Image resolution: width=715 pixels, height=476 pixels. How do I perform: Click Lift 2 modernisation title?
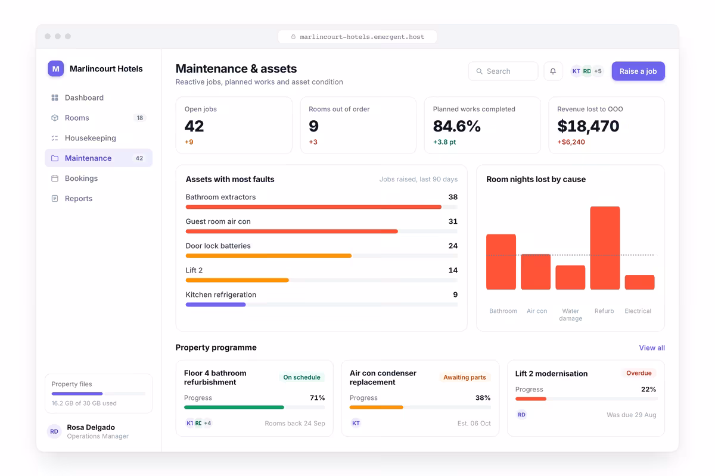click(552, 374)
